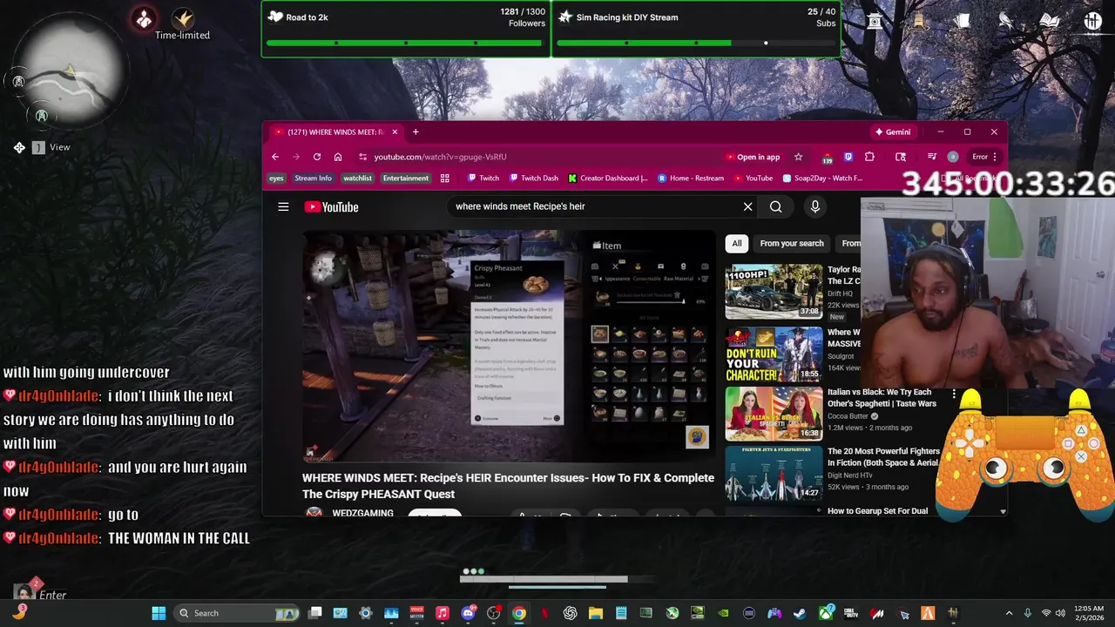Open a new browser tab

pyautogui.click(x=416, y=132)
